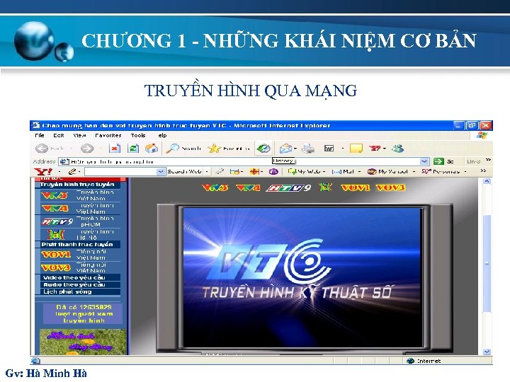Click the VTC video player screen
Viewport: 510px width, 382px height.
point(302,277)
